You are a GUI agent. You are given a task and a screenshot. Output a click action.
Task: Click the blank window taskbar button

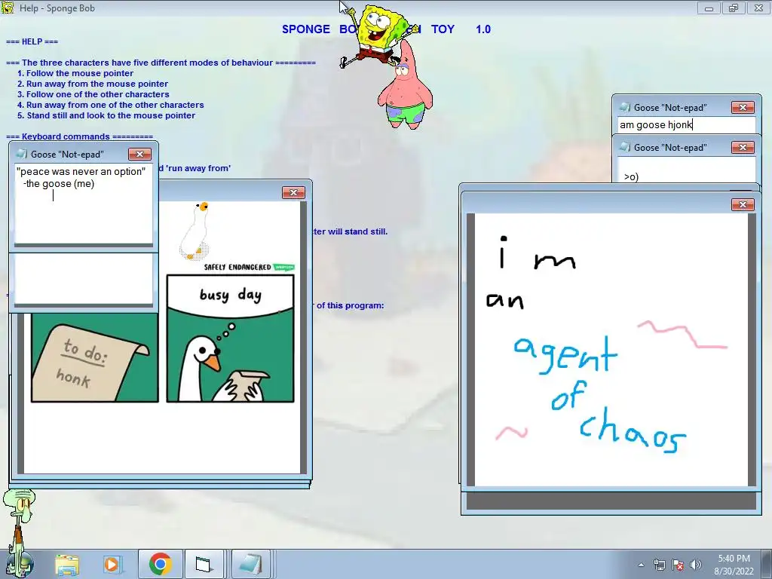204,564
